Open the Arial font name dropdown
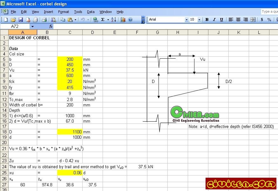This screenshot has height=191, width=278. pyautogui.click(x=186, y=20)
